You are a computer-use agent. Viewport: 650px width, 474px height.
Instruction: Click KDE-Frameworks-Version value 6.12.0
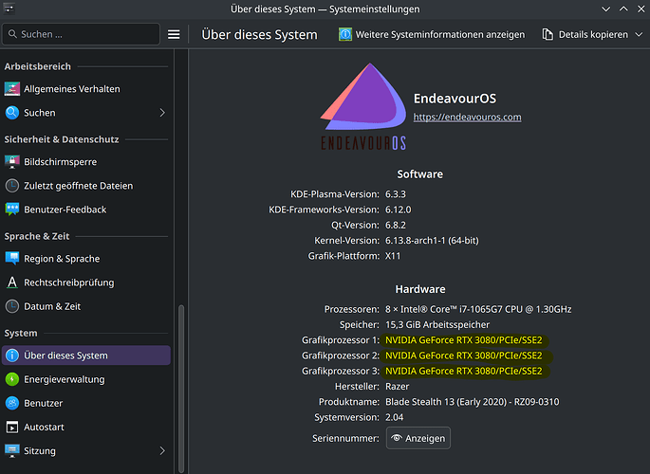click(399, 210)
